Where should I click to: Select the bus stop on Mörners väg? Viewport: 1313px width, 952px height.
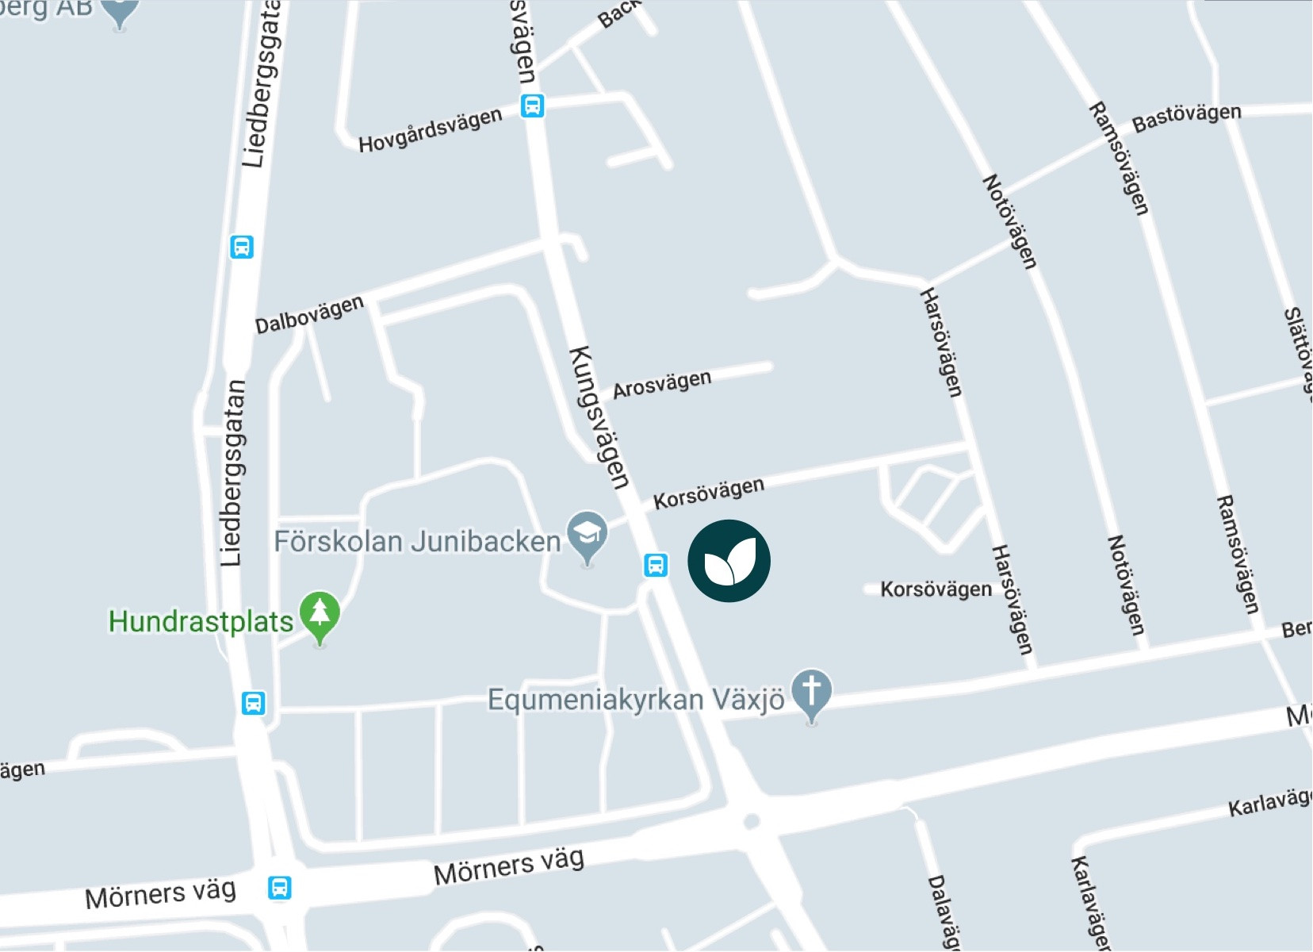pos(279,888)
